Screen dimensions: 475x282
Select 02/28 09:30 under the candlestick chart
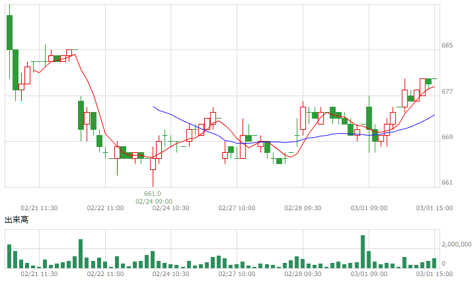303,208
